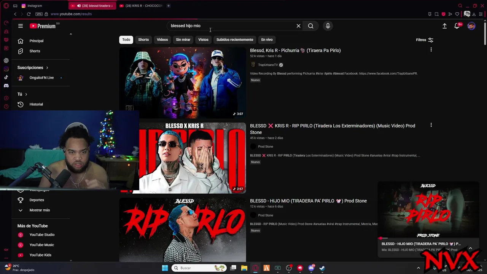
Task: Select the En vivo filter chip
Action: 267,40
